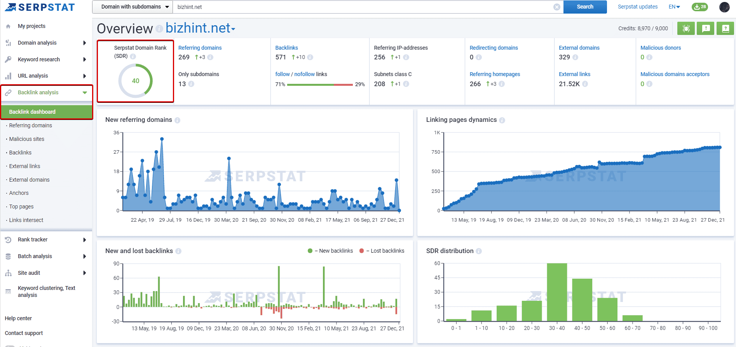This screenshot has height=347, width=736.
Task: Expand the URL analysis menu arrow
Action: (x=84, y=76)
